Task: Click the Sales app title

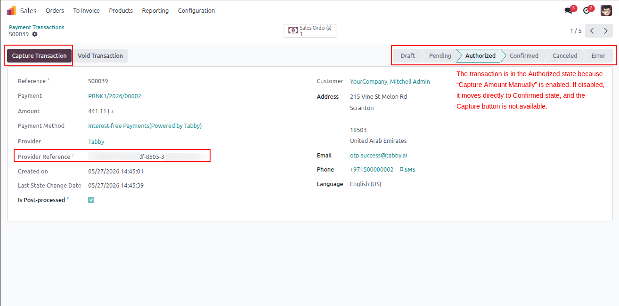Action: (x=28, y=10)
